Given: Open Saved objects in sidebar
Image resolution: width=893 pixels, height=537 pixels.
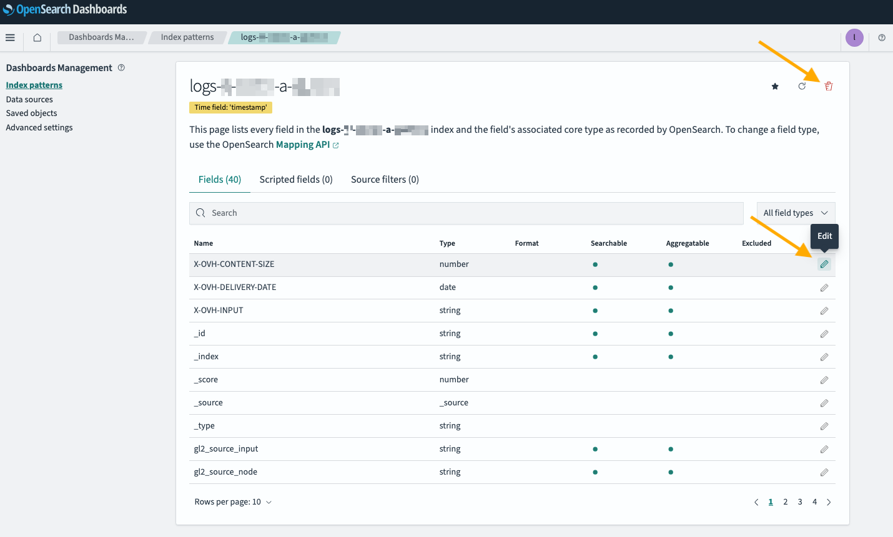Looking at the screenshot, I should point(31,113).
